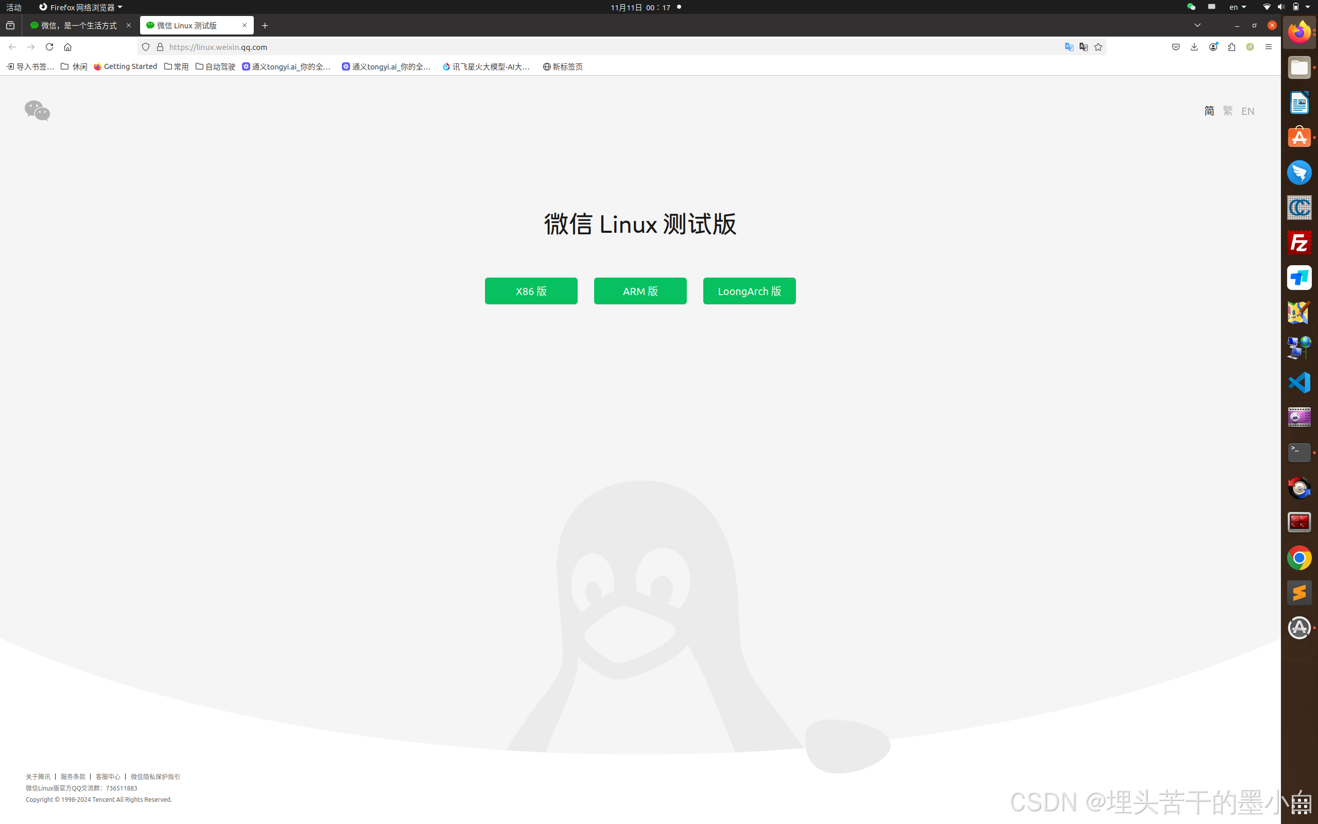Expand the list all tabs chevron
The image size is (1318, 824).
click(x=1197, y=25)
